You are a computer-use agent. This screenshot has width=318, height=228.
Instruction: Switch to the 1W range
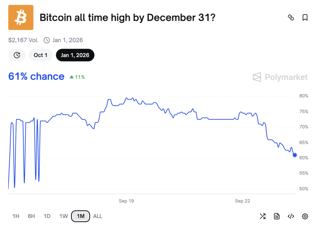click(x=63, y=216)
